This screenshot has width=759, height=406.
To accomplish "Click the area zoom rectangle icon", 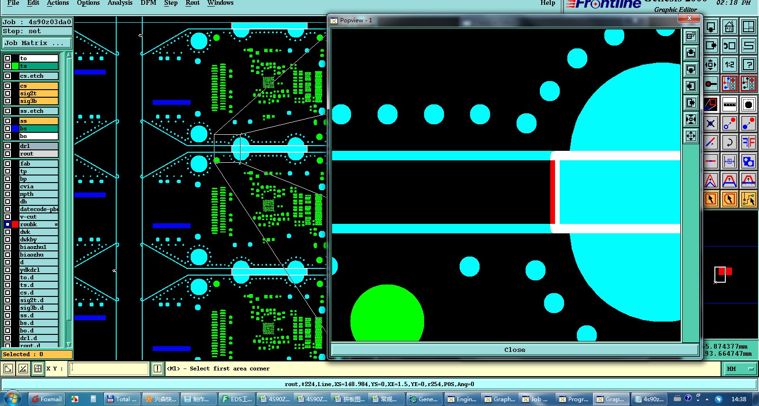I will [711, 104].
